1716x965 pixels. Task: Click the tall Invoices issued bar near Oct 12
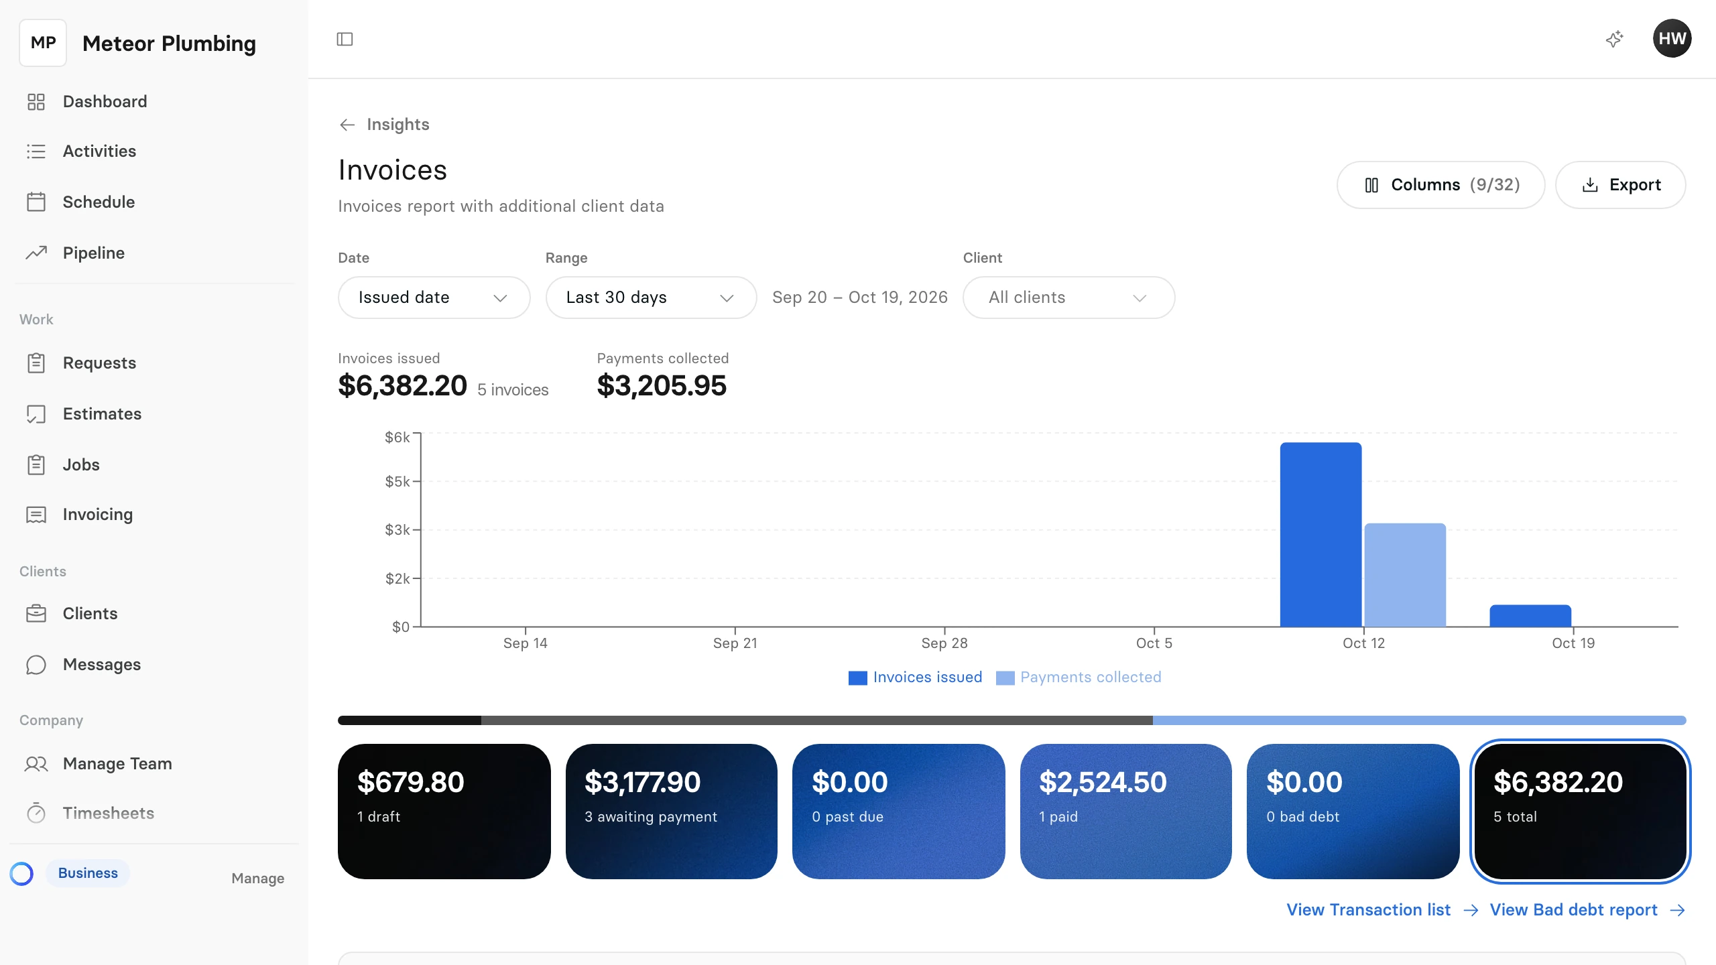coord(1321,535)
